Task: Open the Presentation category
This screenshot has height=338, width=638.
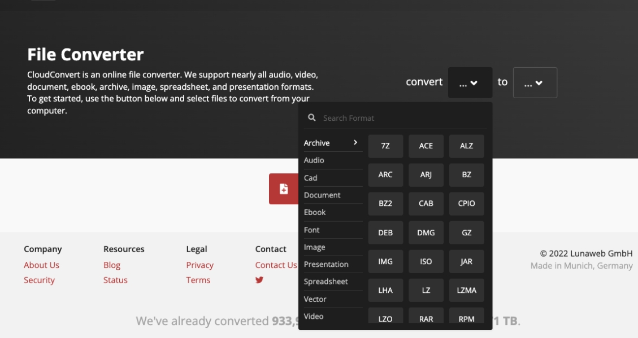Action: coord(333,264)
